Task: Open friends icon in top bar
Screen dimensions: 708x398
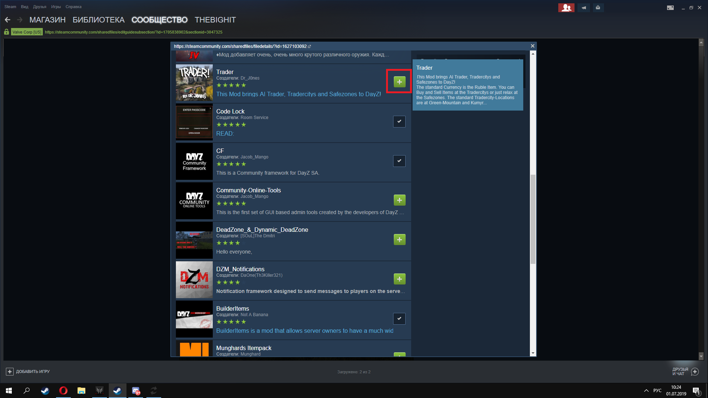Action: (x=566, y=8)
